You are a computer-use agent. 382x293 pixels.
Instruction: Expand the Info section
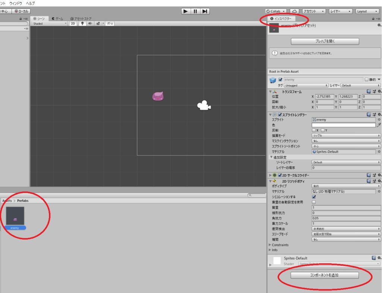(x=270, y=250)
